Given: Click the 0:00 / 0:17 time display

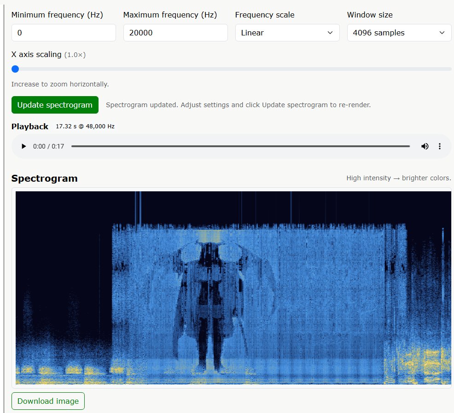Looking at the screenshot, I should (x=48, y=146).
